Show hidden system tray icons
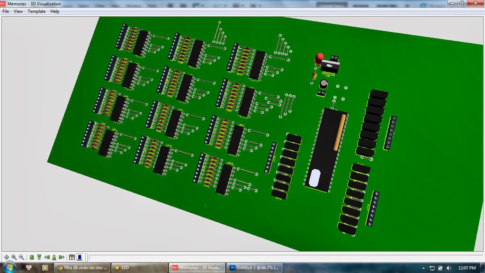This screenshot has width=485, height=273. pos(423,268)
